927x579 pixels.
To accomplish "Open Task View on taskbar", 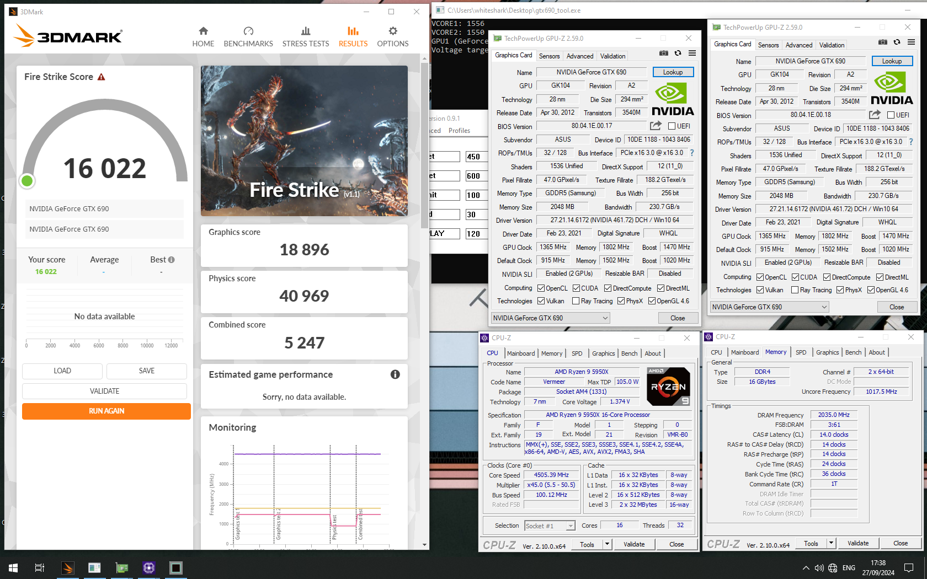I will (x=40, y=567).
